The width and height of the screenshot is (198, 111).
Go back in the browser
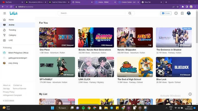coord(3,7)
